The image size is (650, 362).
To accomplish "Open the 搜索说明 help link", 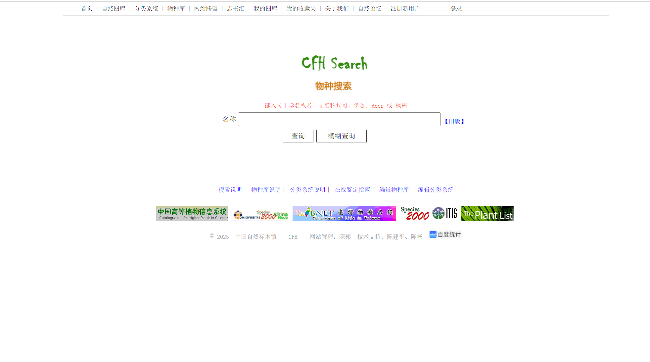I will (x=230, y=189).
